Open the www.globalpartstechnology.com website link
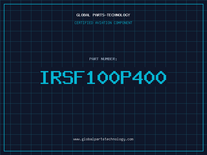Image resolution: width=207 pixels, height=155 pixels. click(103, 139)
